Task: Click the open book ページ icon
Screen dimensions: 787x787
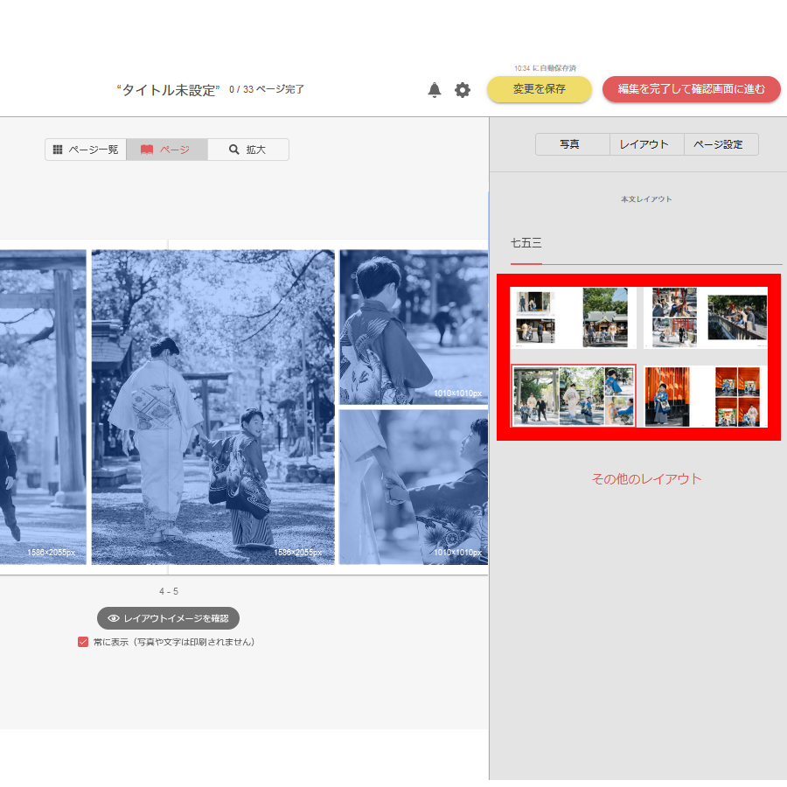Action: click(x=147, y=150)
